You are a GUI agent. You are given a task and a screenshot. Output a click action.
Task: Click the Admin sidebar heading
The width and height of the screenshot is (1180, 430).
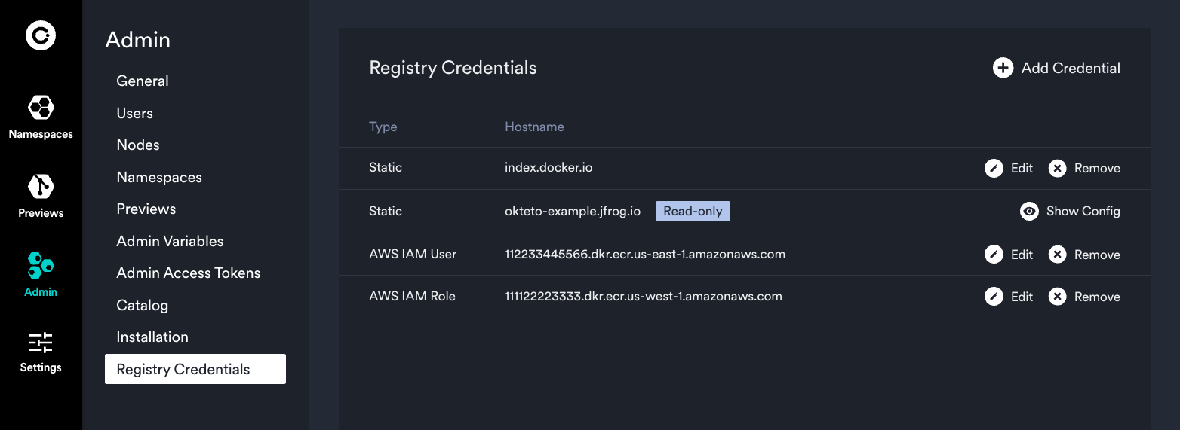point(138,39)
